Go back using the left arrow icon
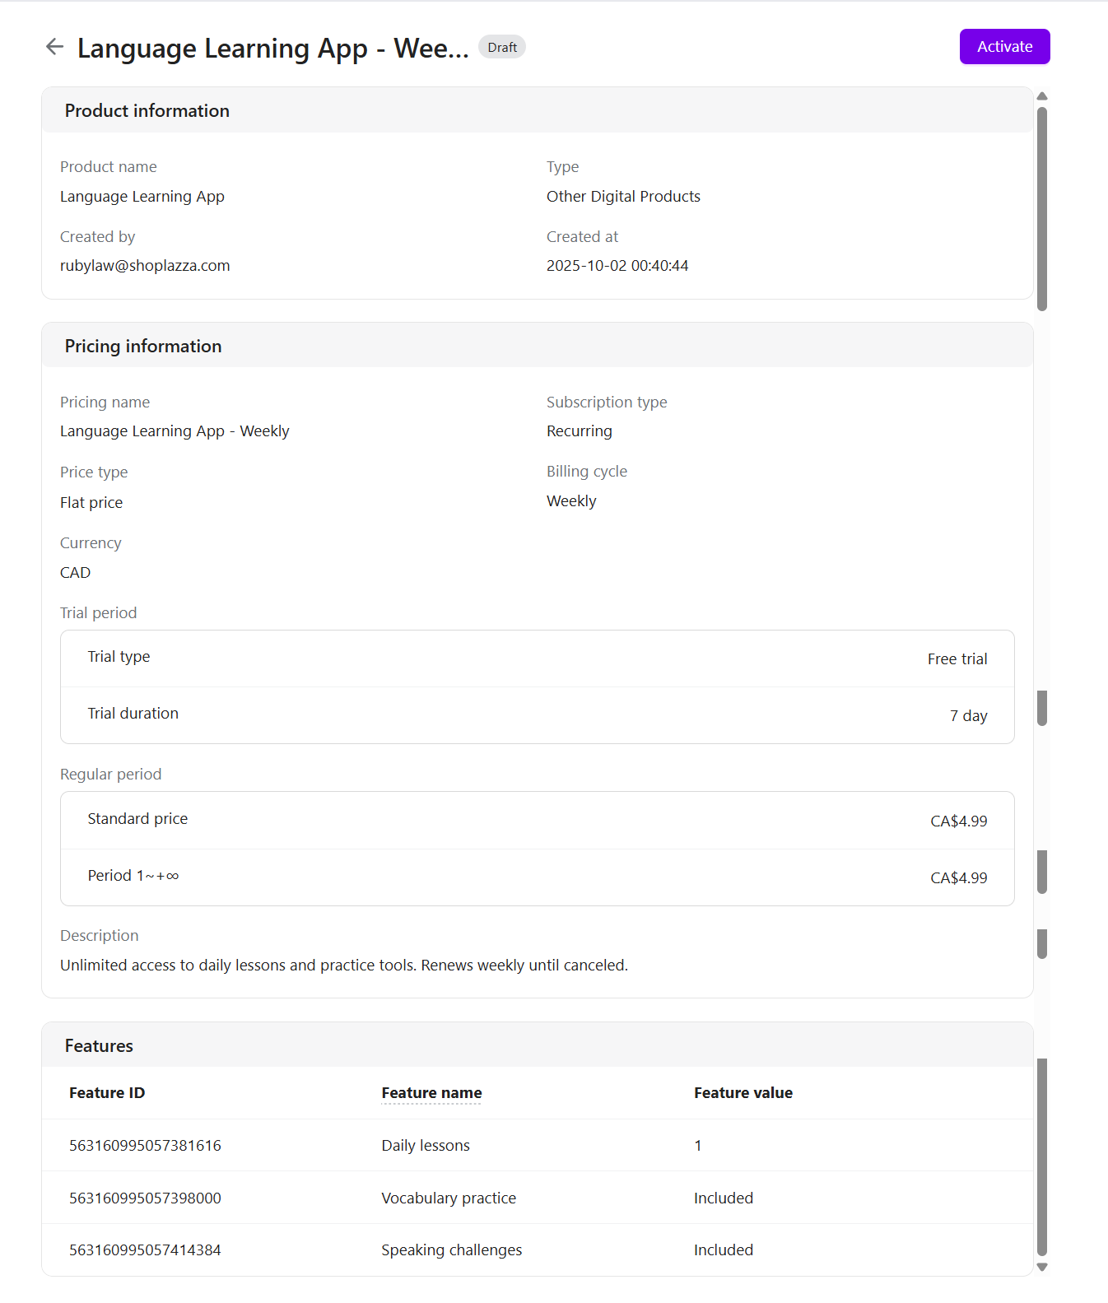 pos(54,47)
